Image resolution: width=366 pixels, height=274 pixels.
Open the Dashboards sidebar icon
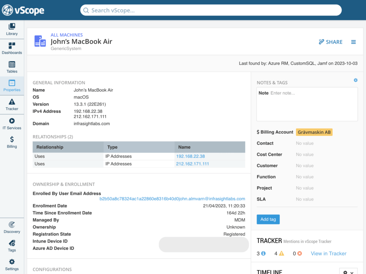pyautogui.click(x=12, y=48)
